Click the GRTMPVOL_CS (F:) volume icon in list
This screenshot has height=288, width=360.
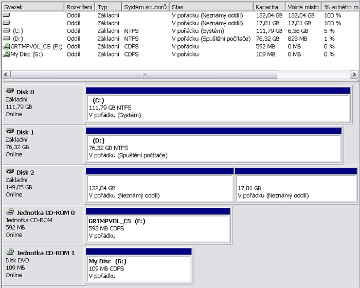(x=6, y=46)
